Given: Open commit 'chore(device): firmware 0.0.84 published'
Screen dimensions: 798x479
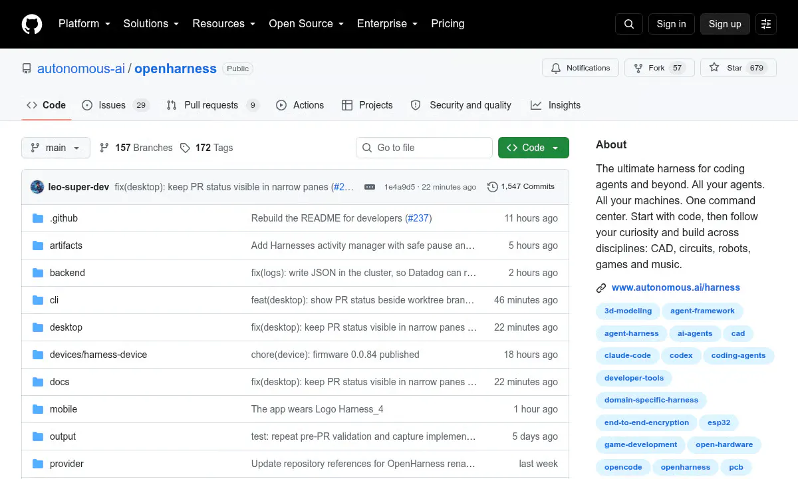Looking at the screenshot, I should tap(335, 355).
